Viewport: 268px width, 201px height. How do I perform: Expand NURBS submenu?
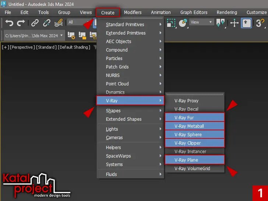pyautogui.click(x=130, y=75)
